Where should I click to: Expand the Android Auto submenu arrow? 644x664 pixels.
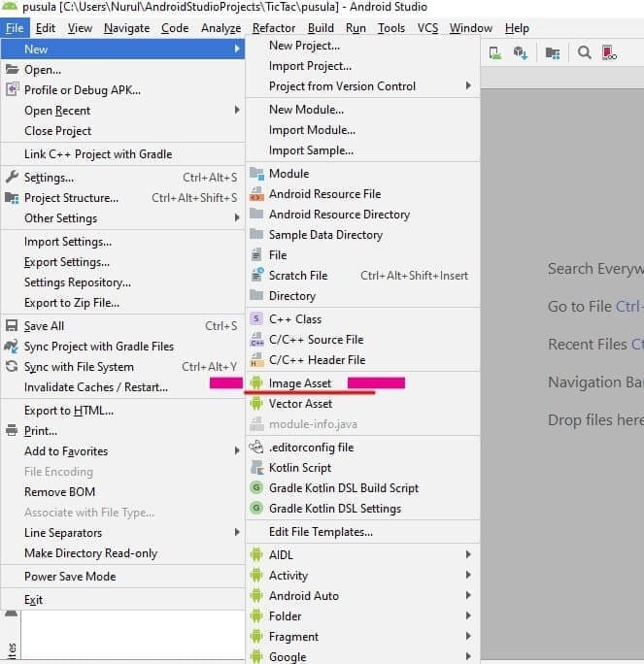click(x=468, y=595)
